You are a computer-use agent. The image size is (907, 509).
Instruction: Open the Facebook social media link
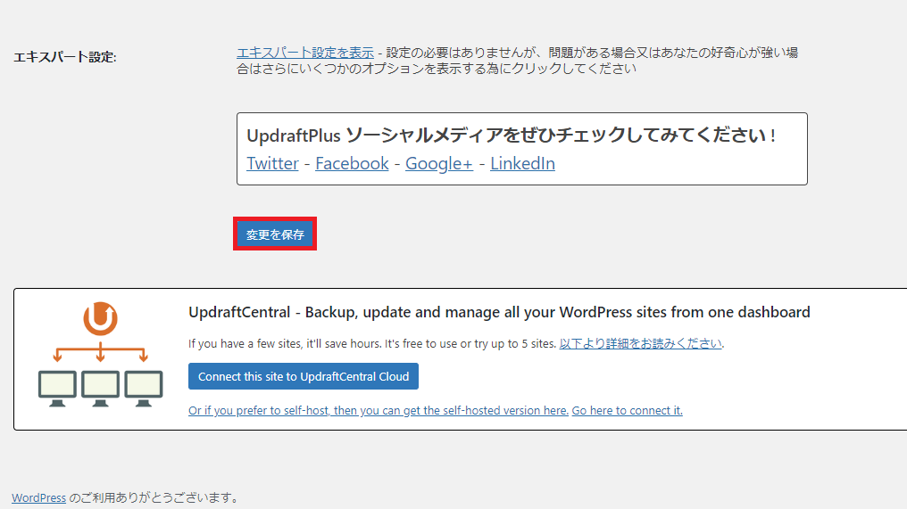click(352, 163)
